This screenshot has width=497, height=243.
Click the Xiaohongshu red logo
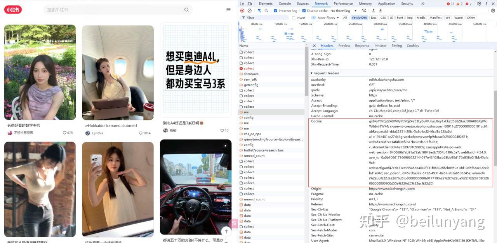[13, 9]
